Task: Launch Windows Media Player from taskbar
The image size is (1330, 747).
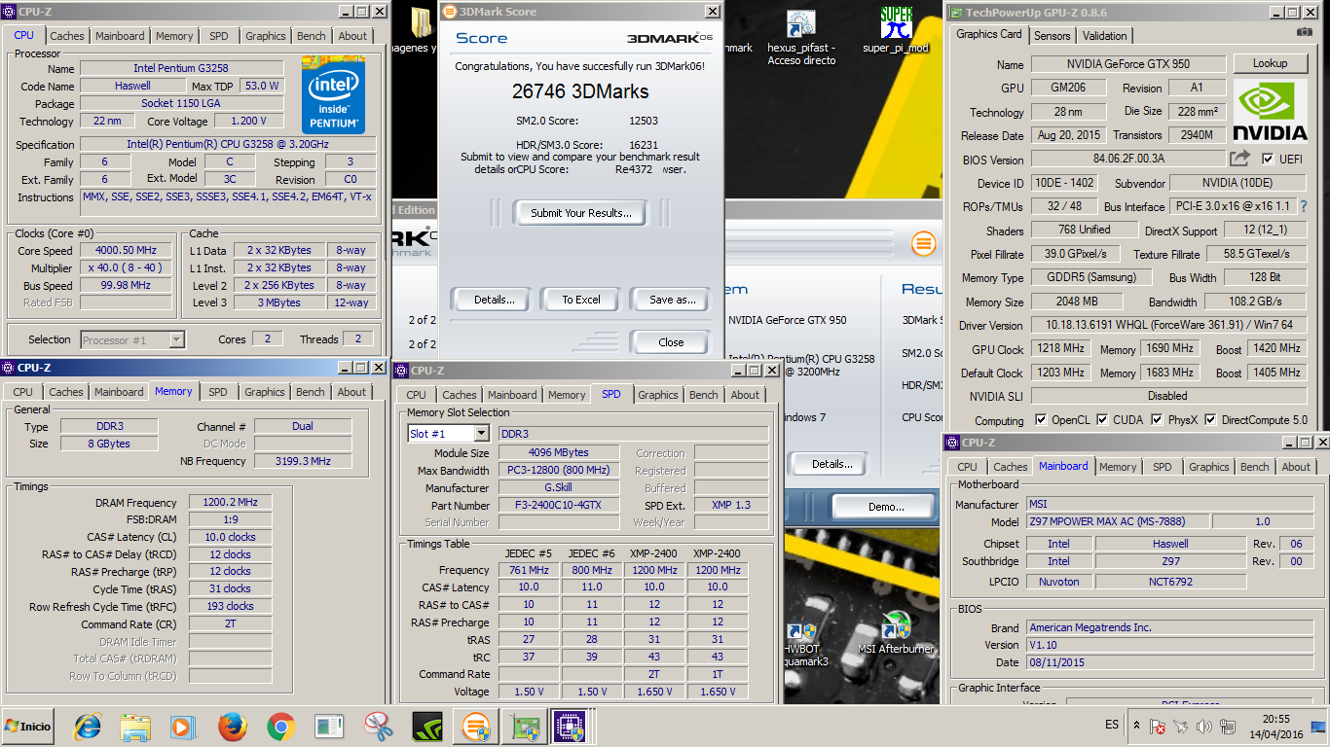Action: pos(182,726)
